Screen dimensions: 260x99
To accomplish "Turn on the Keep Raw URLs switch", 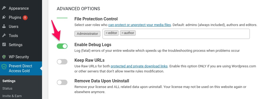I will pos(62,62).
